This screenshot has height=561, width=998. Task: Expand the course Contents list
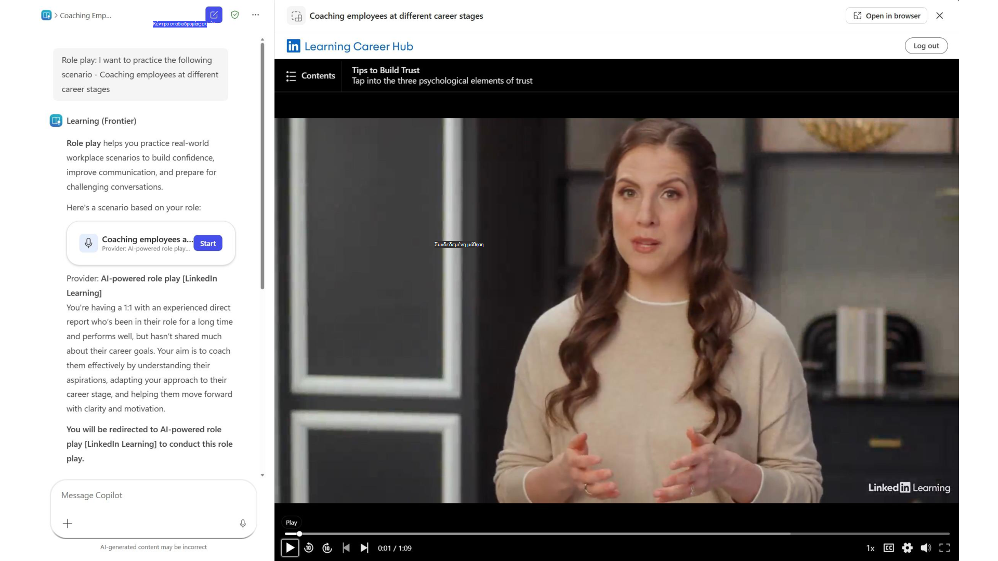(x=310, y=76)
